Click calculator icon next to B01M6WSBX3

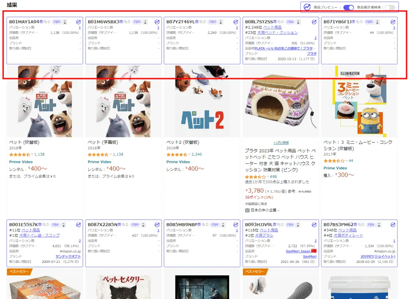click(121, 22)
